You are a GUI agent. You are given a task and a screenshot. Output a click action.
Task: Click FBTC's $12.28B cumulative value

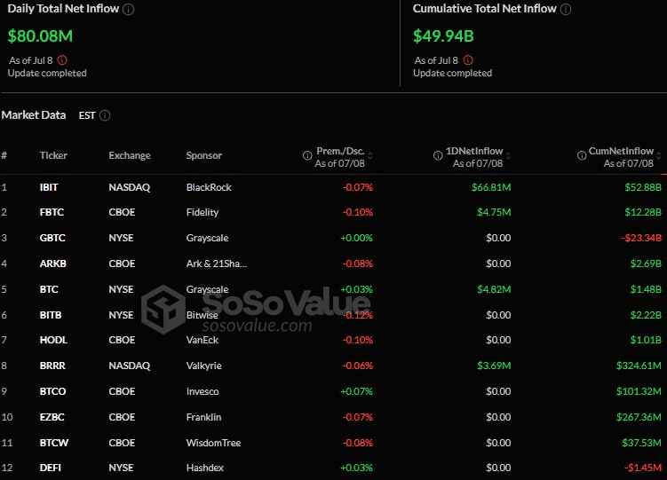(x=643, y=212)
